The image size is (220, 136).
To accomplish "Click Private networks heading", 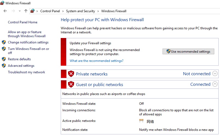I will pos(92,74).
